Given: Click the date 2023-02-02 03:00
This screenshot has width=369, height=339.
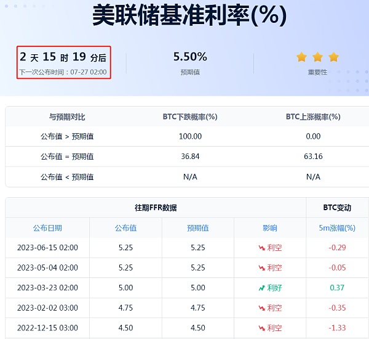Looking at the screenshot, I should [x=47, y=308].
